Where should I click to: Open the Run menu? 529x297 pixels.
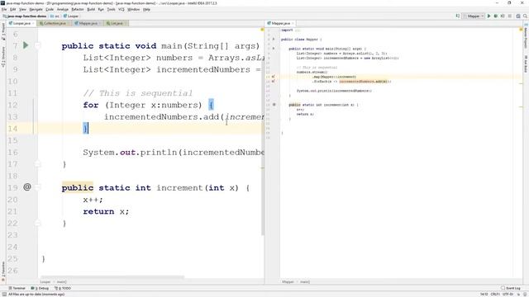[x=101, y=9]
